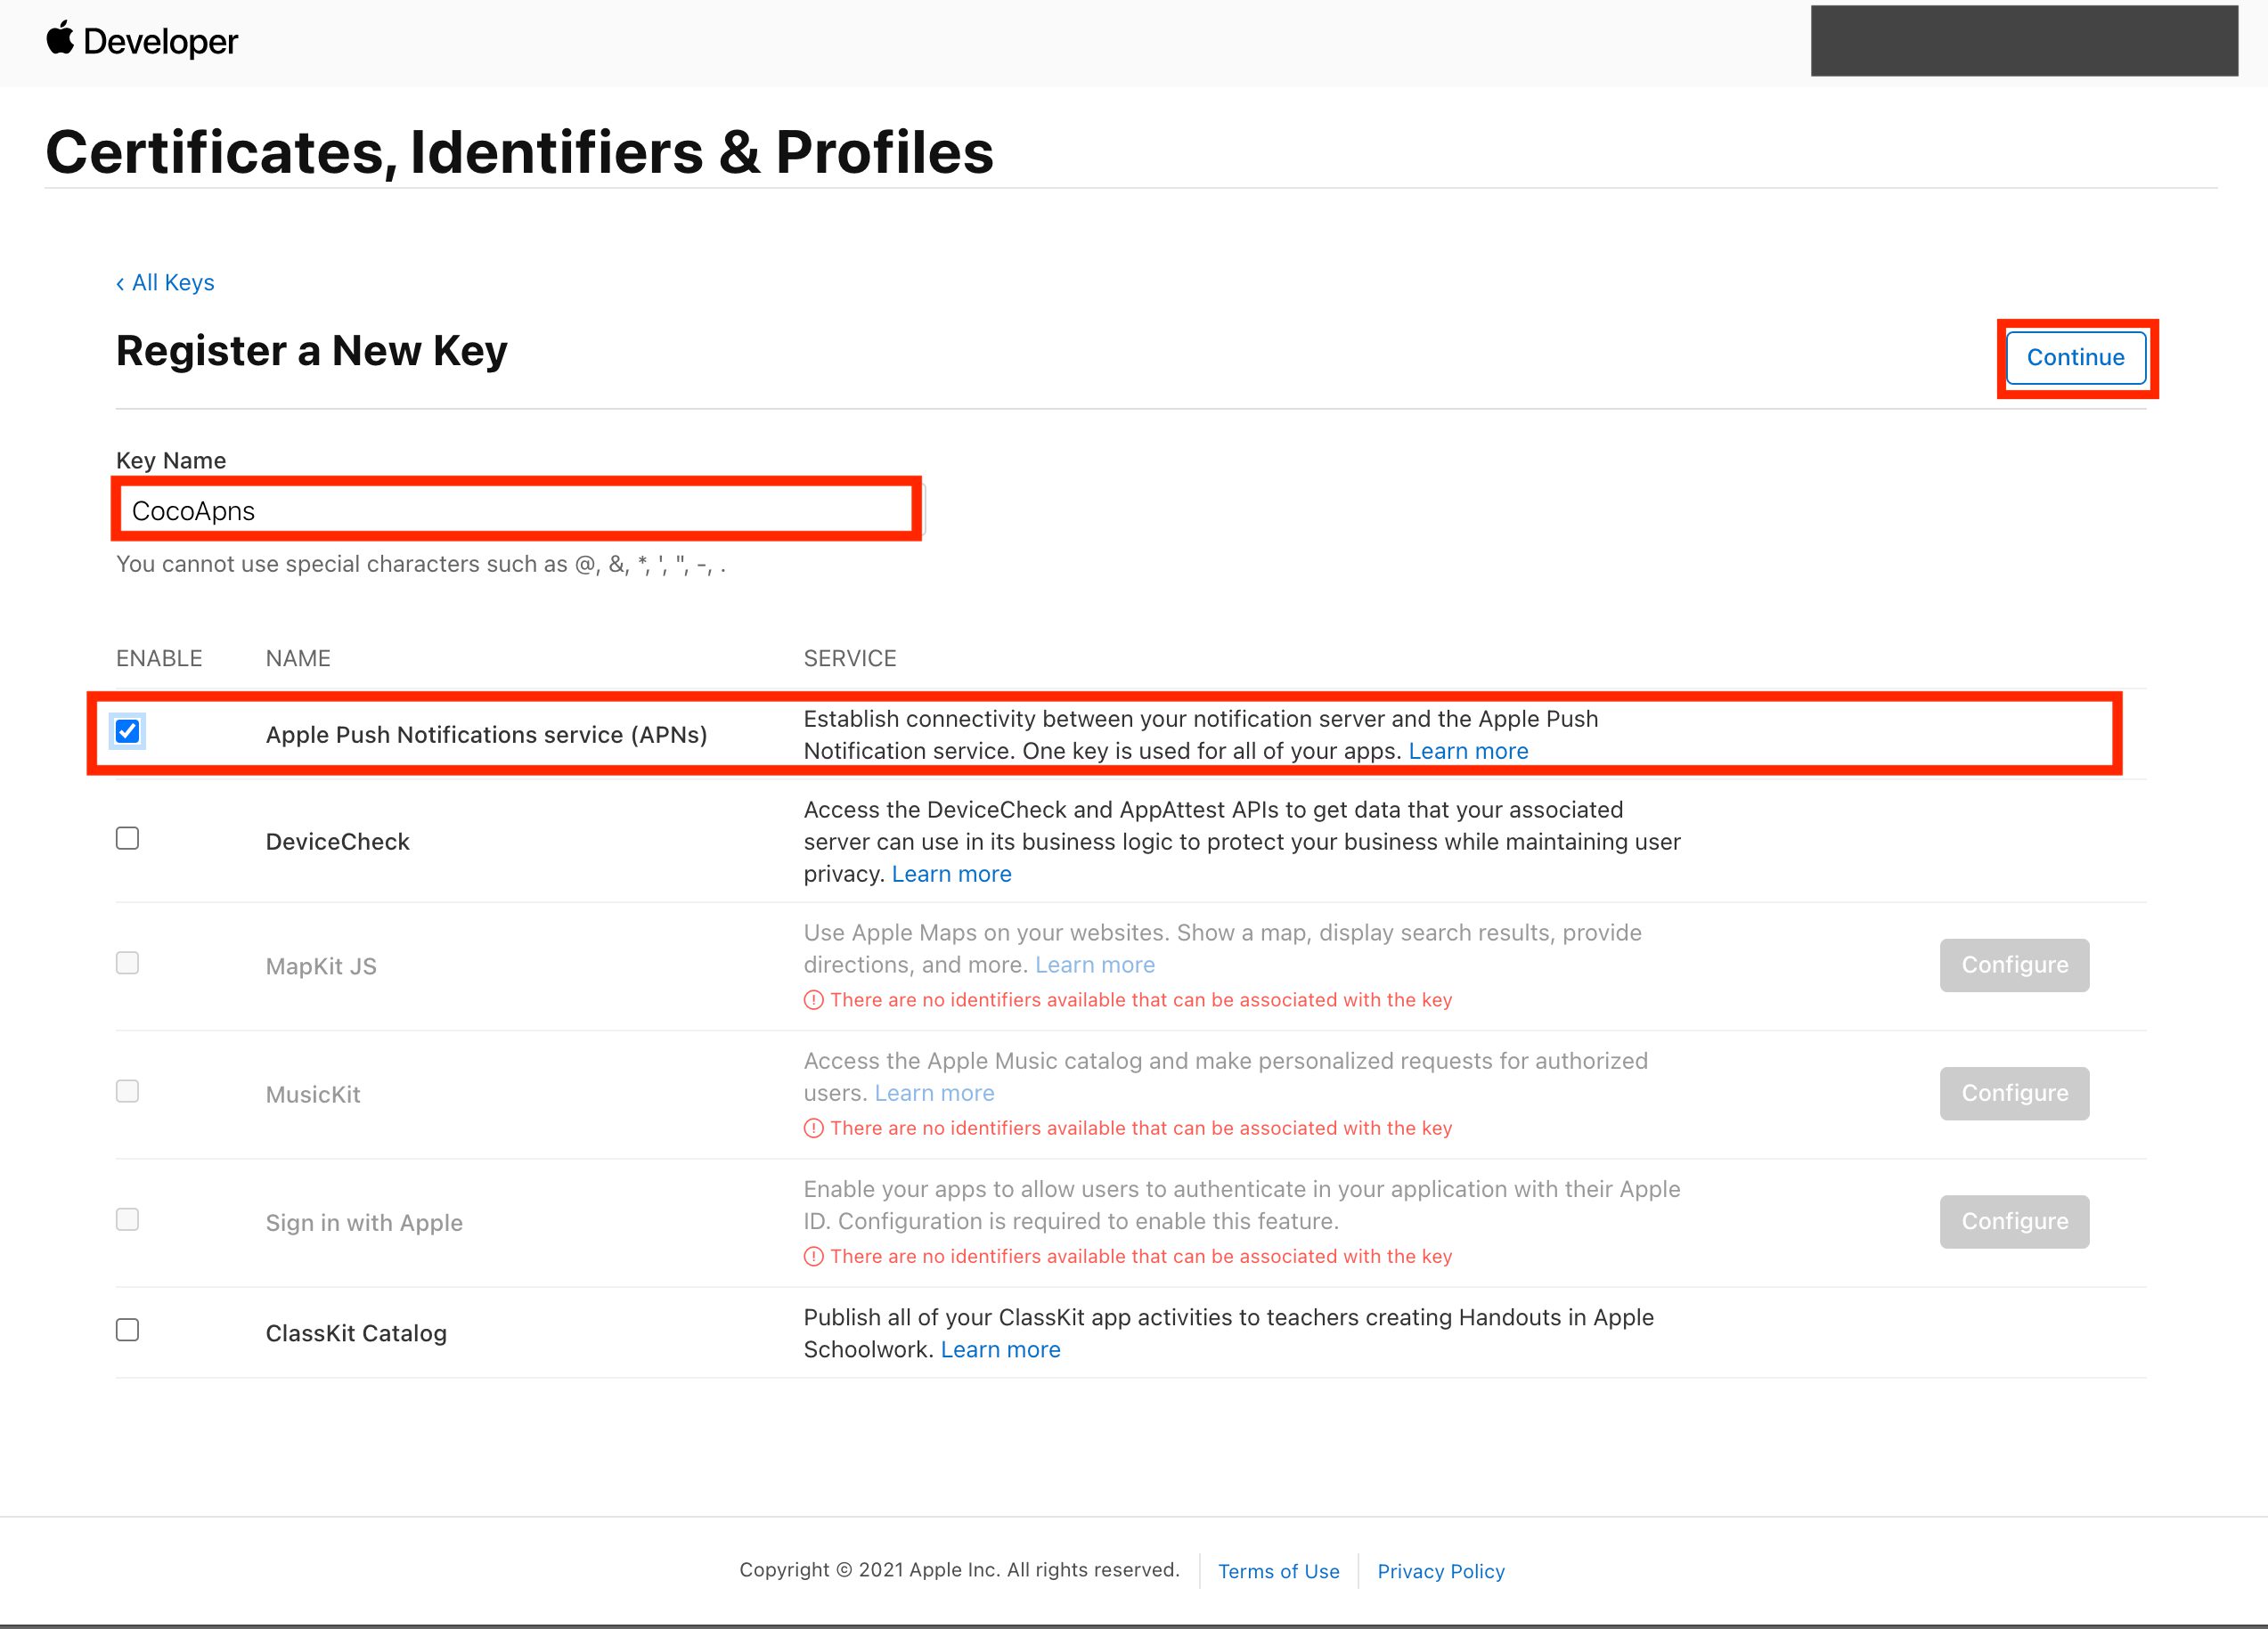Open Learn more link for ClassKit Catalog
The image size is (2268, 1629).
click(1000, 1350)
